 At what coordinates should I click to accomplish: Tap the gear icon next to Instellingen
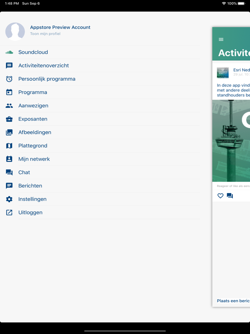coord(9,199)
